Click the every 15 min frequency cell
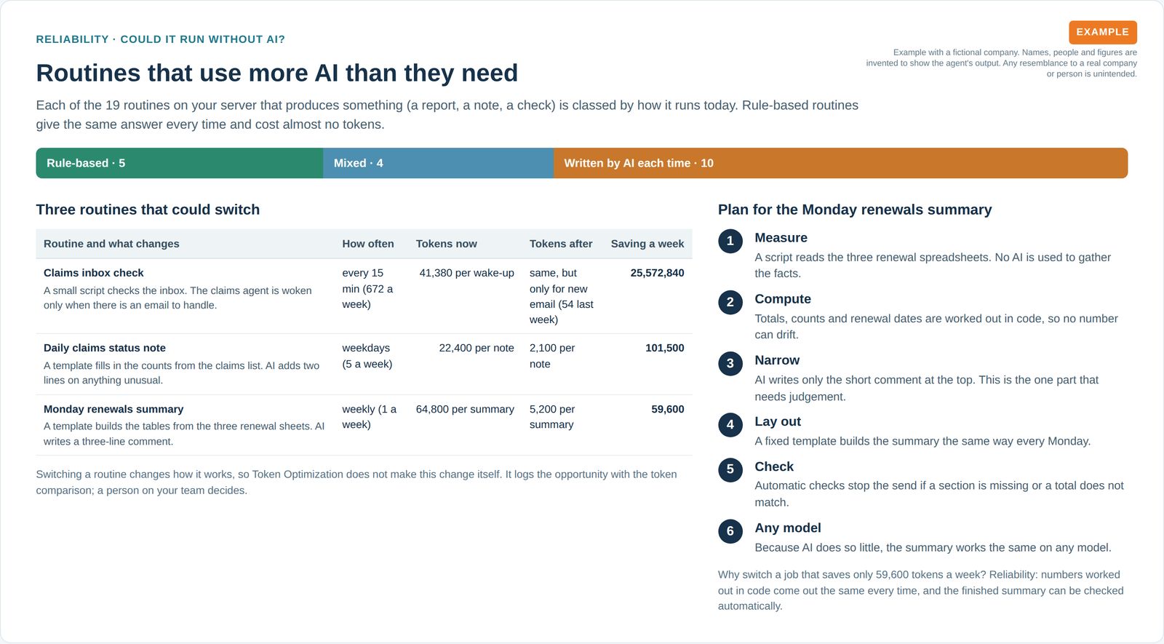Image resolution: width=1164 pixels, height=644 pixels. point(368,288)
